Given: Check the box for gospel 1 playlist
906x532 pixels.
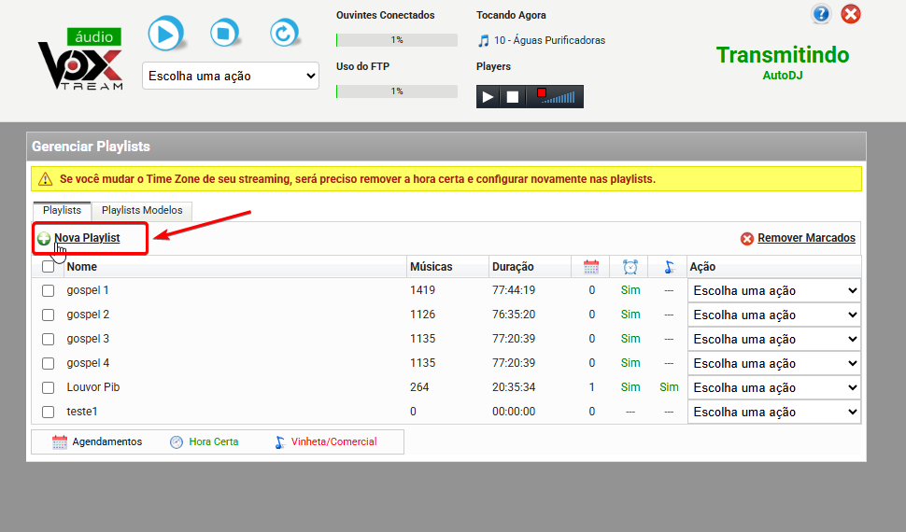Looking at the screenshot, I should [49, 290].
